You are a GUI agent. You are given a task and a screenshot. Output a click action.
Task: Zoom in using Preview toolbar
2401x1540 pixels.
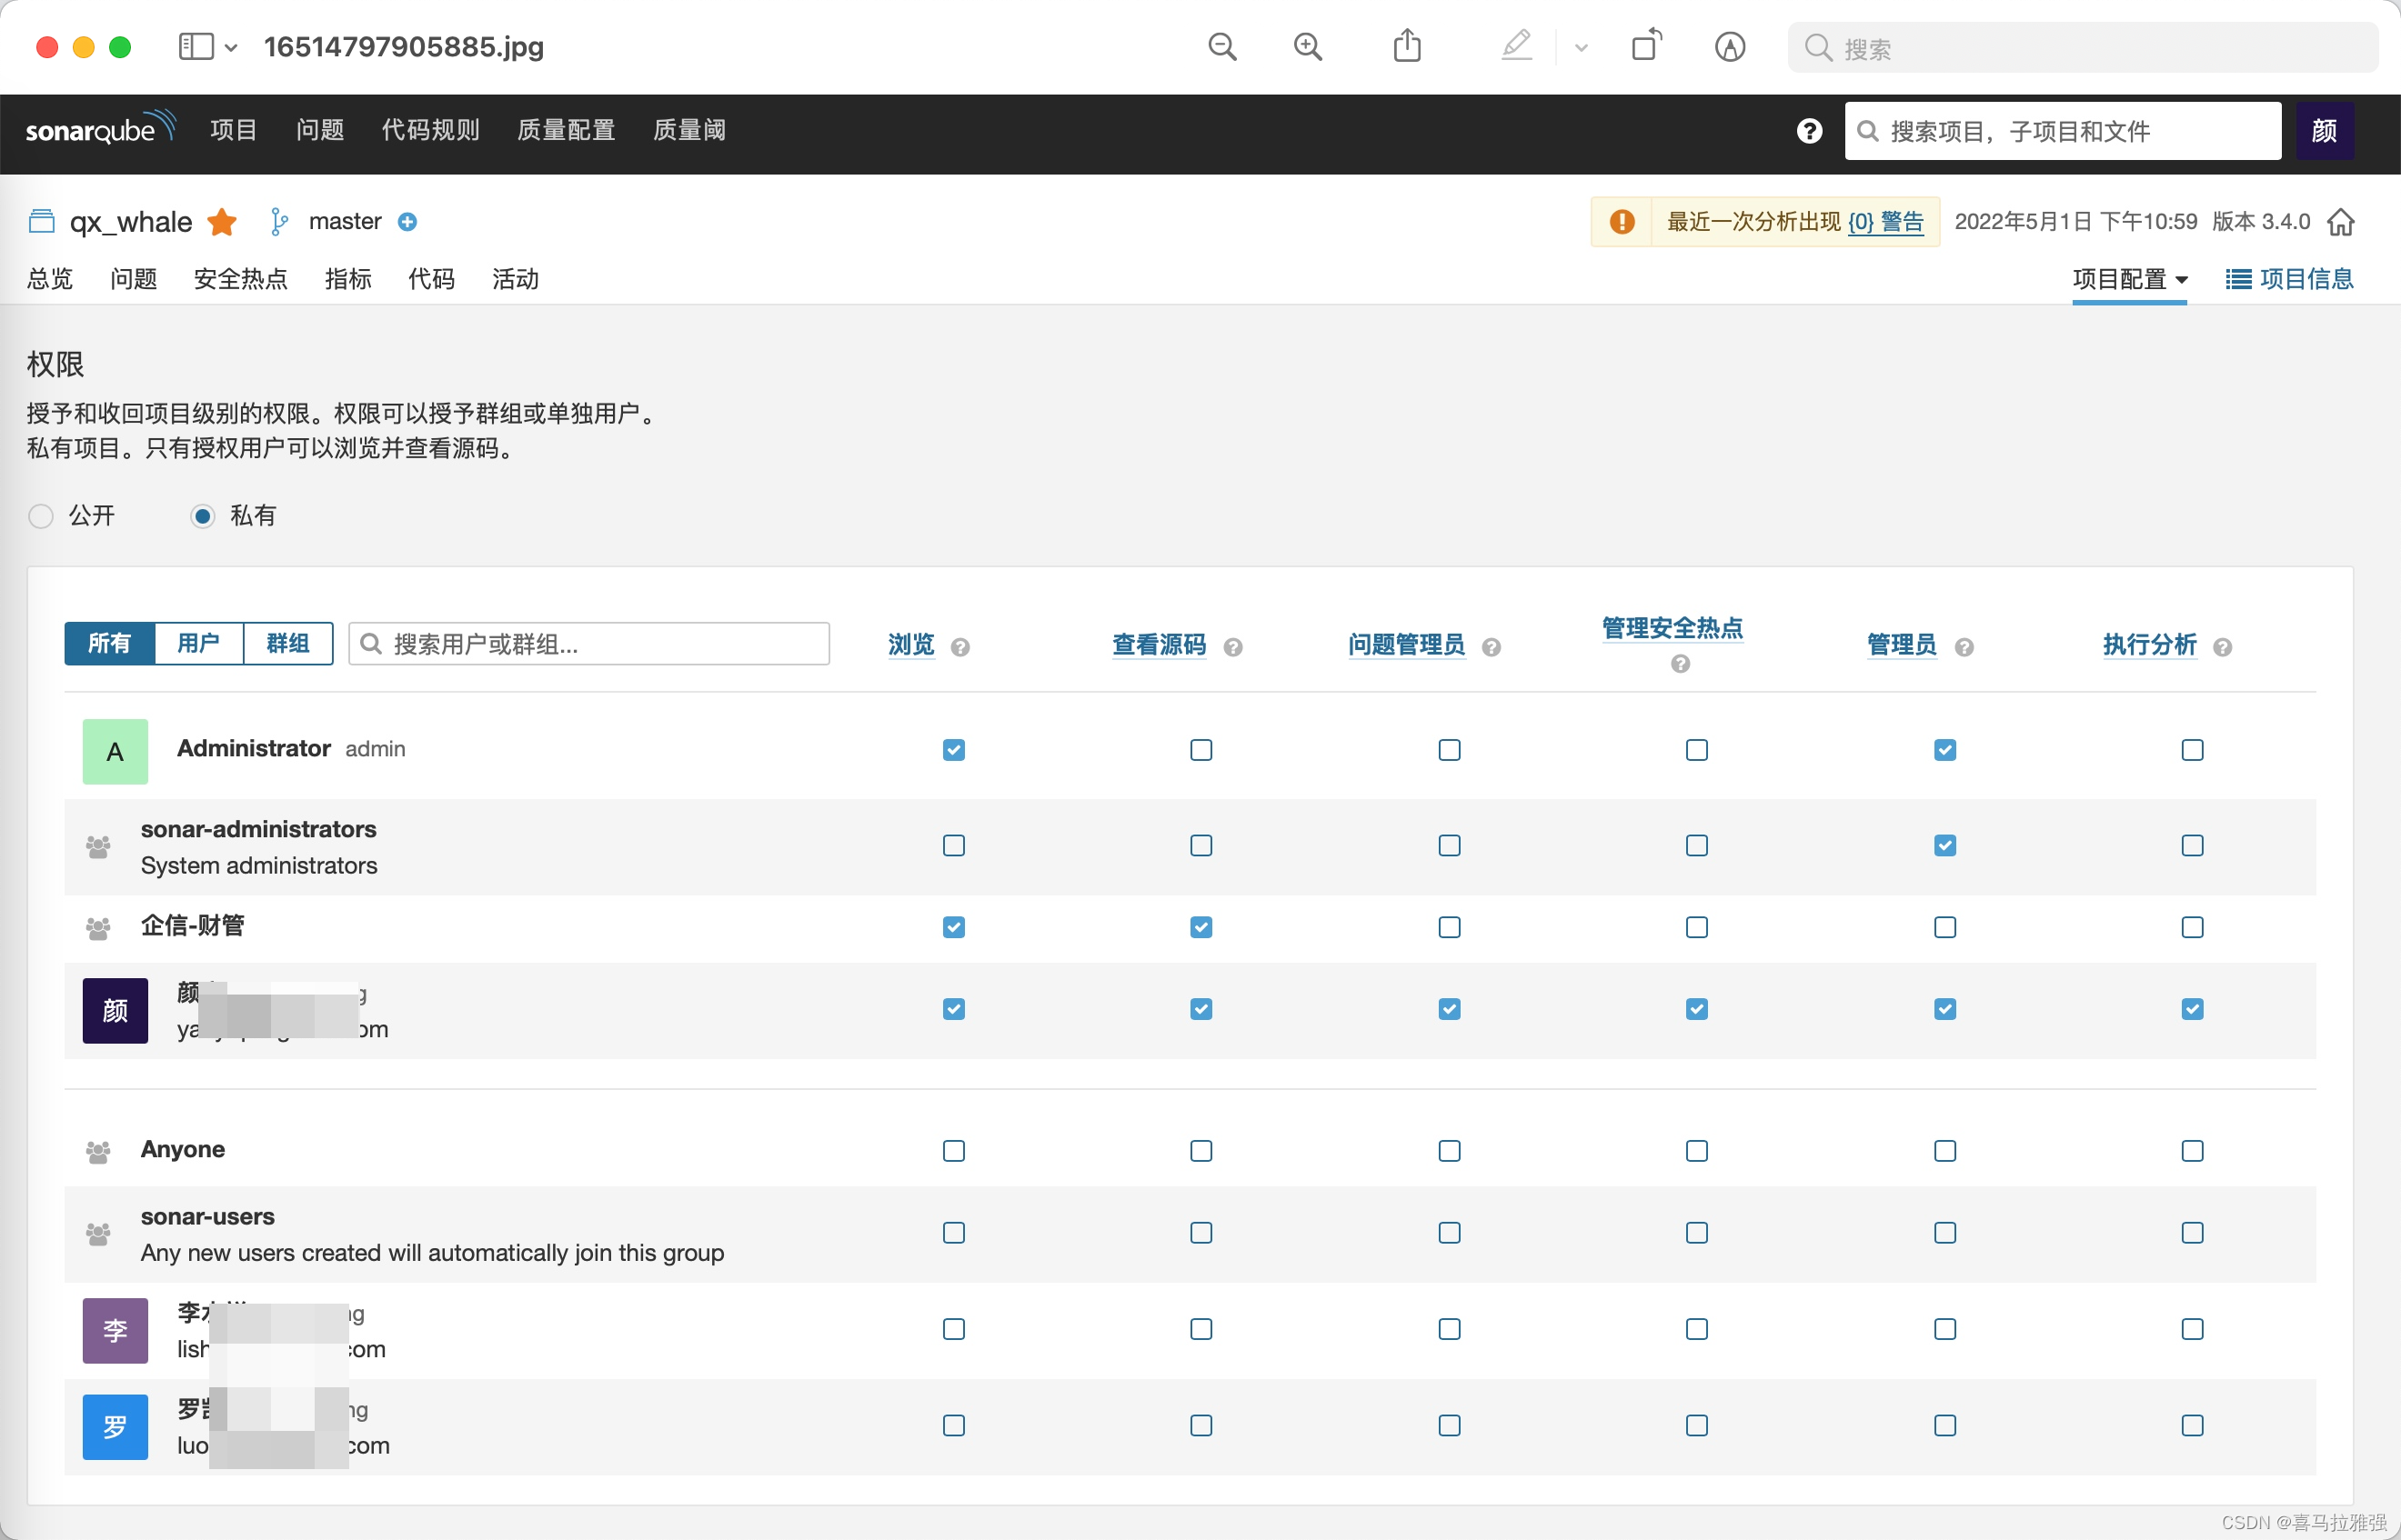[x=1308, y=47]
